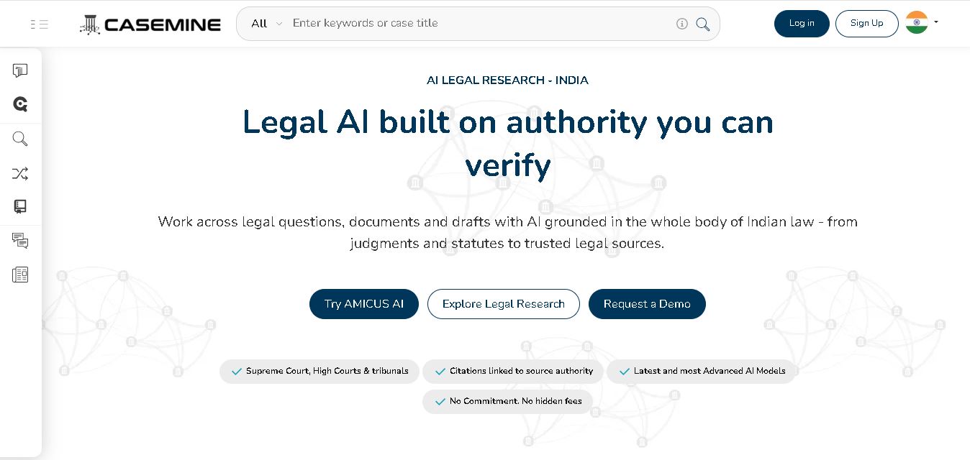
Task: Click 'Supreme Court, High Courts & tribunals' chip
Action: [319, 372]
